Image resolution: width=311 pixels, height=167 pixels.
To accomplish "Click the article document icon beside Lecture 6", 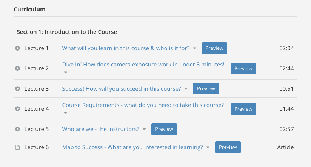I will [17, 147].
